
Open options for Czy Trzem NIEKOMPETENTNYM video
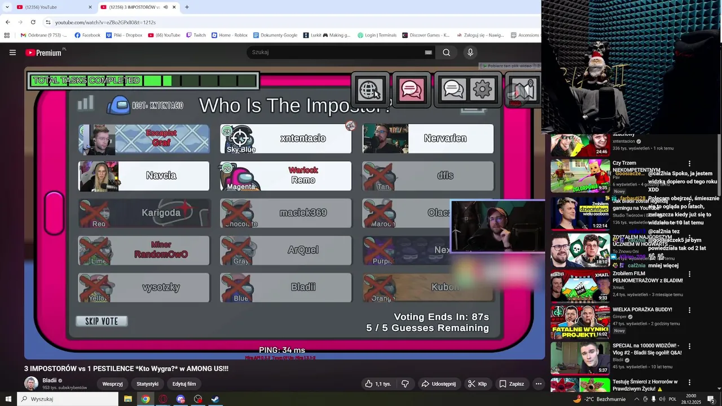689,164
